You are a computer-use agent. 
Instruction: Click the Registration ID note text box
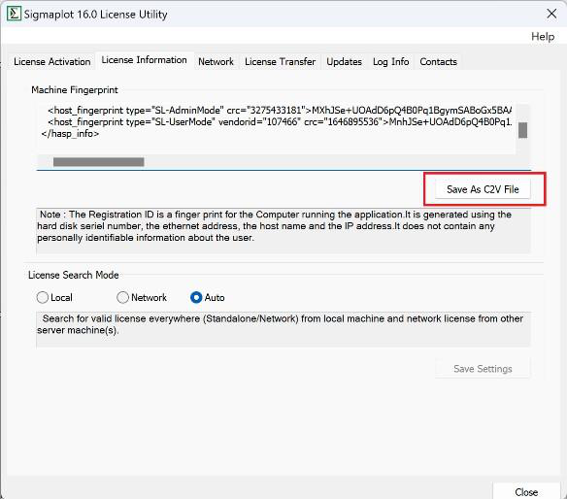tap(283, 231)
